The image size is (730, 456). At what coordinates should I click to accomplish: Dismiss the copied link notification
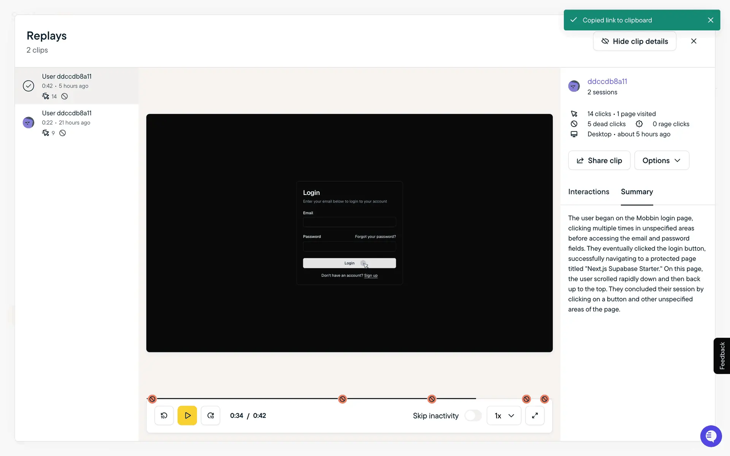710,20
